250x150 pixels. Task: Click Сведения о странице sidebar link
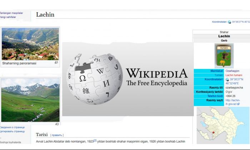coord(12,127)
